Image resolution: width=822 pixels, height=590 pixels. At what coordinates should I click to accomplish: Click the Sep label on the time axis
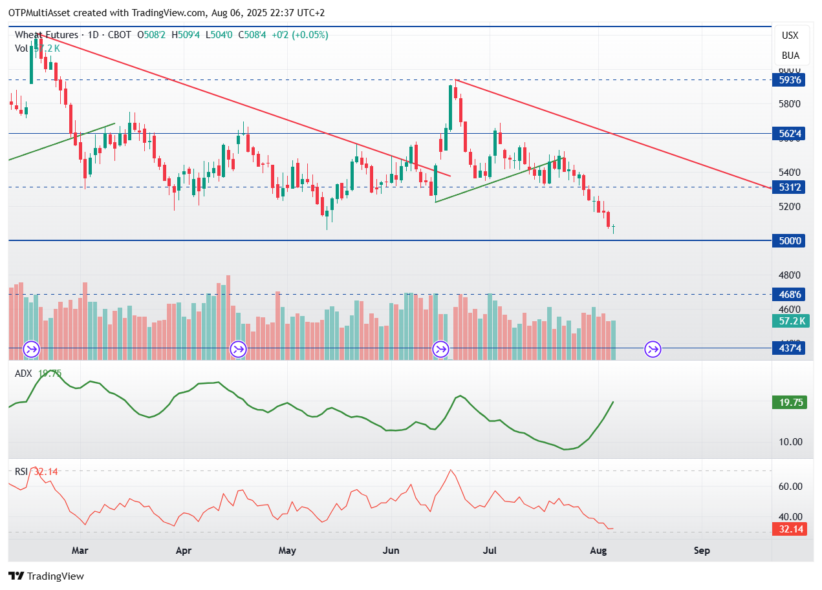(x=702, y=551)
